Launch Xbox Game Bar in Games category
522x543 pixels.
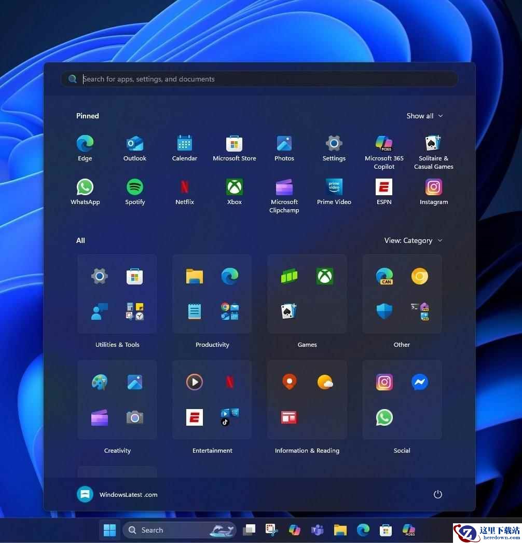(x=289, y=276)
